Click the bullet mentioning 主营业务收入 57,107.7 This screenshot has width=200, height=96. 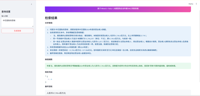121,43
